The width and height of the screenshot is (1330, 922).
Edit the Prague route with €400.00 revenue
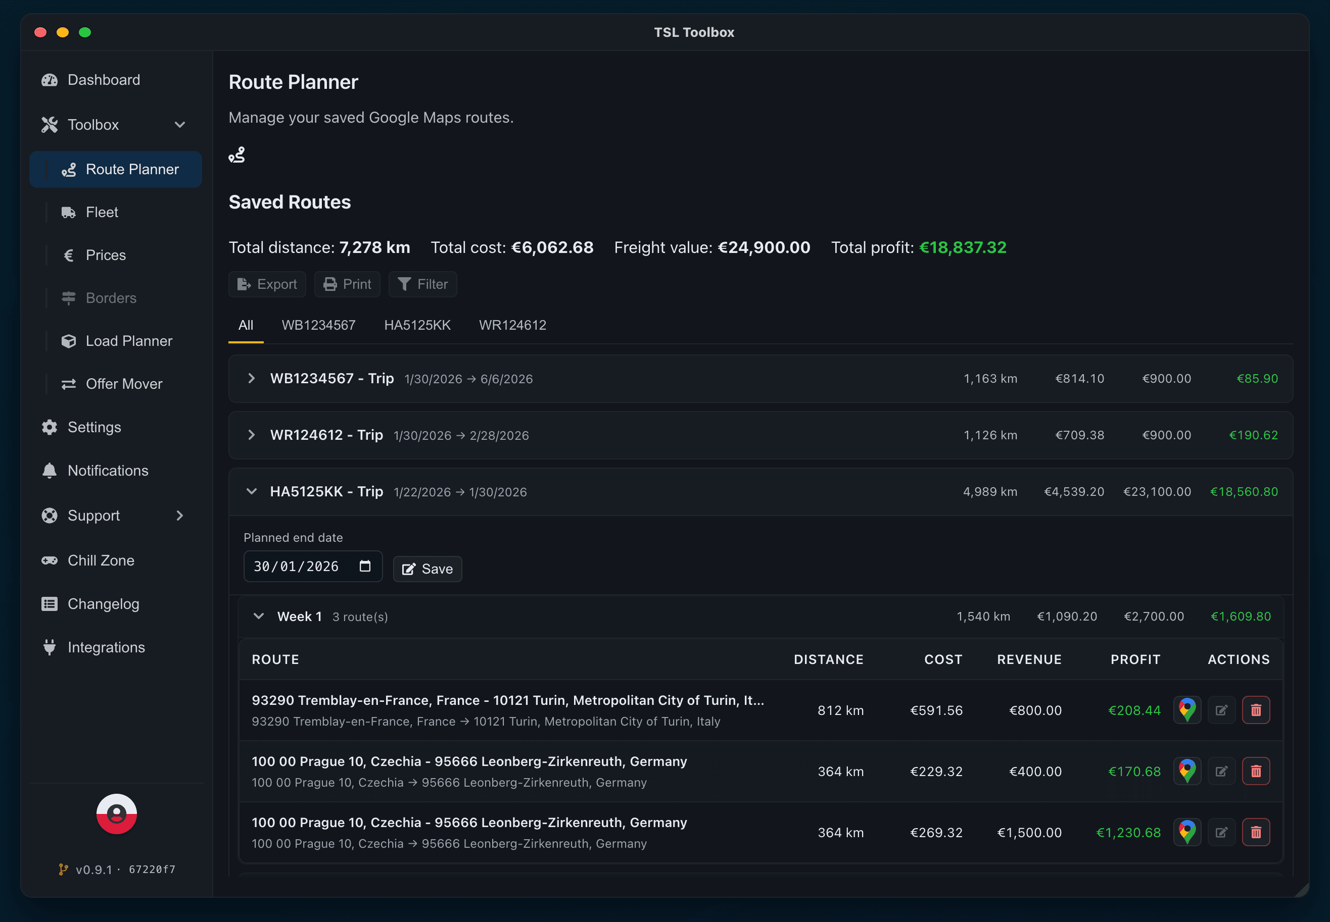pos(1221,771)
